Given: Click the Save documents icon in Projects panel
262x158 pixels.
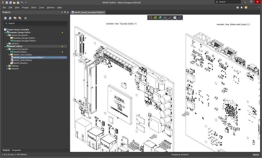Looking at the screenshot, I should point(5,18).
